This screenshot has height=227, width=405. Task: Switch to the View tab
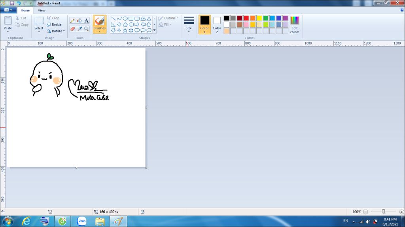tap(42, 10)
